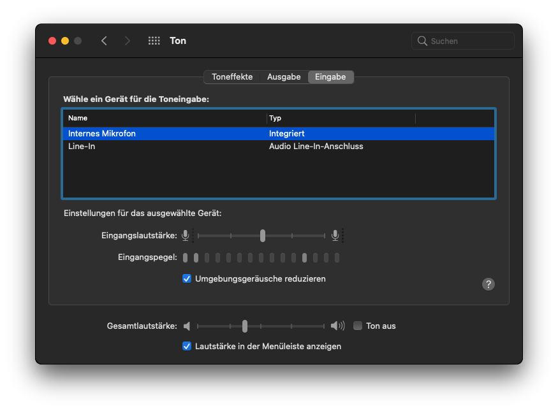This screenshot has height=411, width=558.
Task: Click the Suchen search field
Action: (470, 41)
